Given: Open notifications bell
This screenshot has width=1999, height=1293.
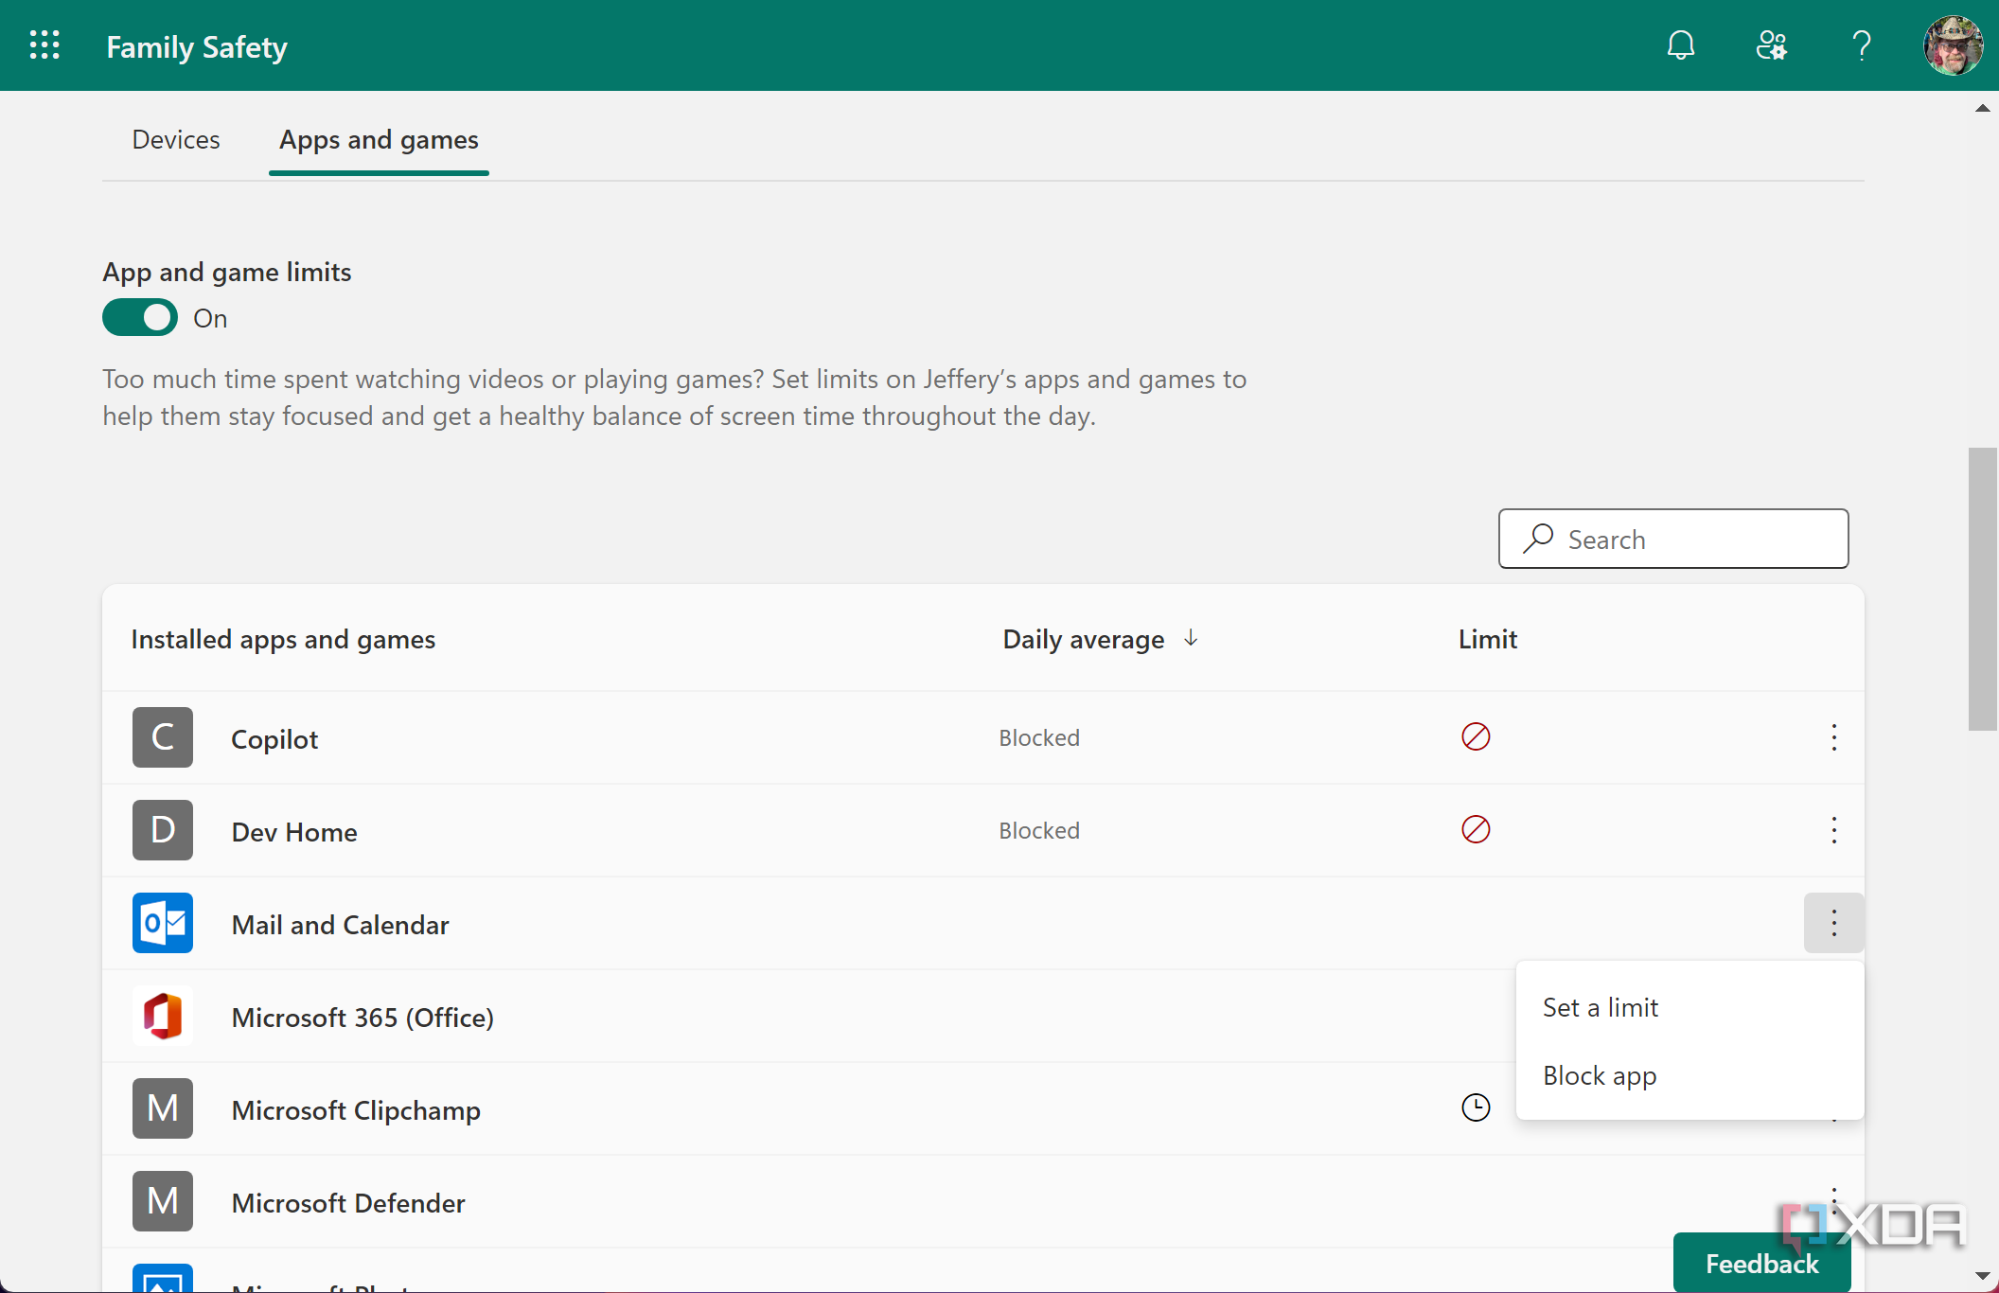Looking at the screenshot, I should tap(1681, 45).
